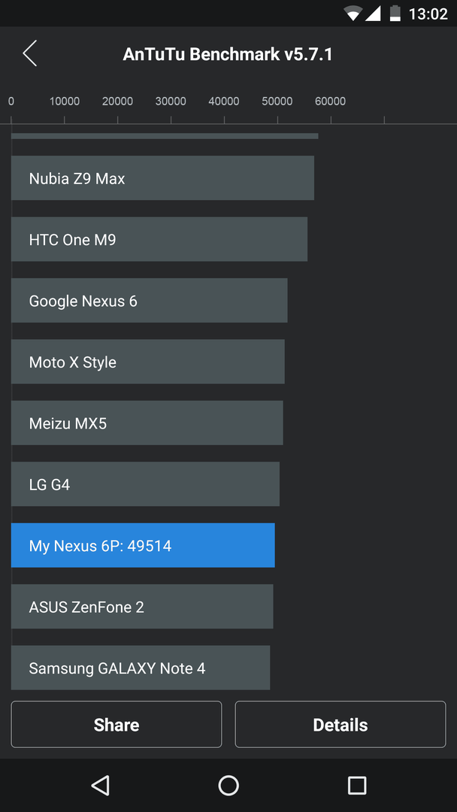457x812 pixels.
Task: Select the LG G4 bar
Action: tap(145, 483)
